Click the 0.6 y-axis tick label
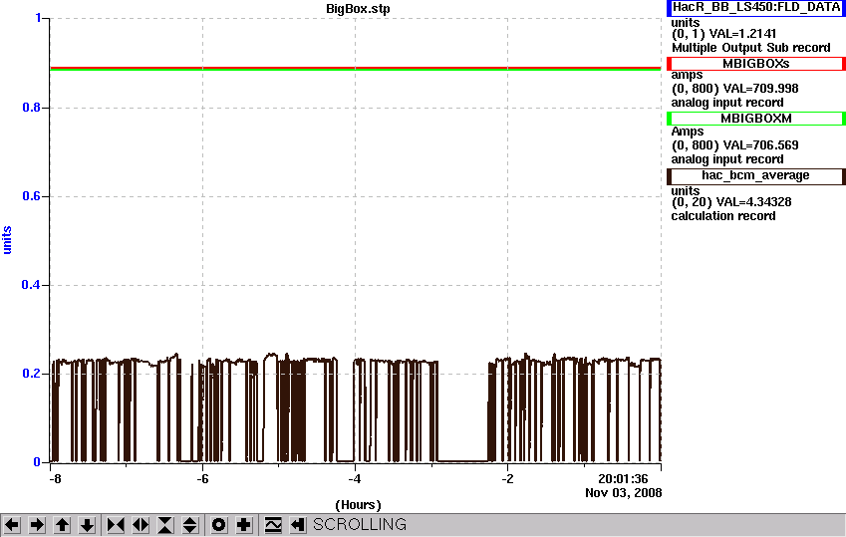 pyautogui.click(x=31, y=196)
